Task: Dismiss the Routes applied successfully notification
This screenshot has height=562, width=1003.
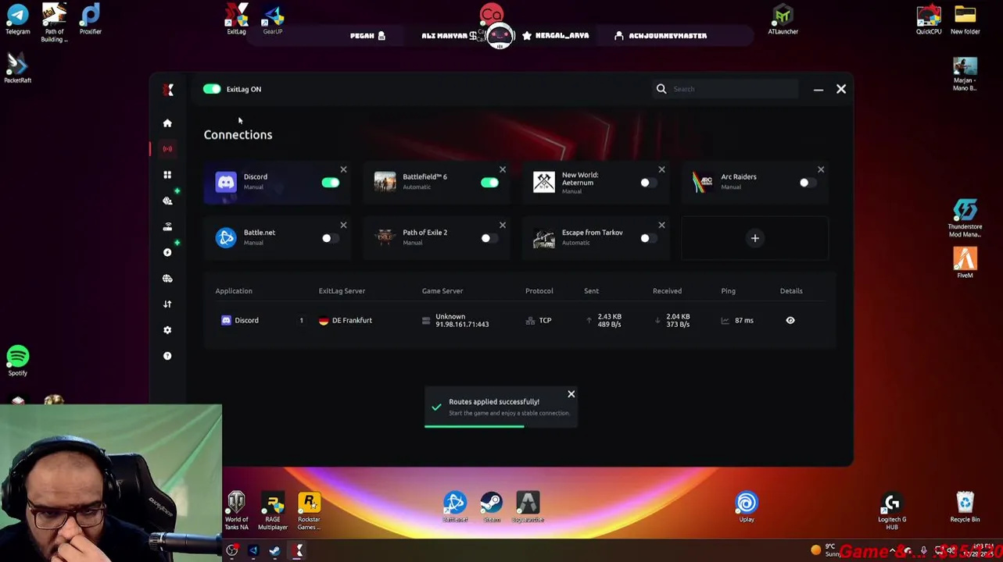Action: 571,394
